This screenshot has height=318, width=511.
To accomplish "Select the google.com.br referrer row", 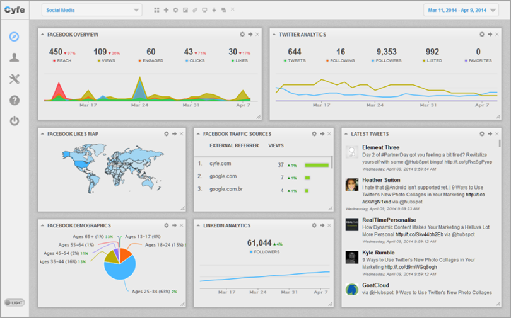I will click(x=263, y=190).
